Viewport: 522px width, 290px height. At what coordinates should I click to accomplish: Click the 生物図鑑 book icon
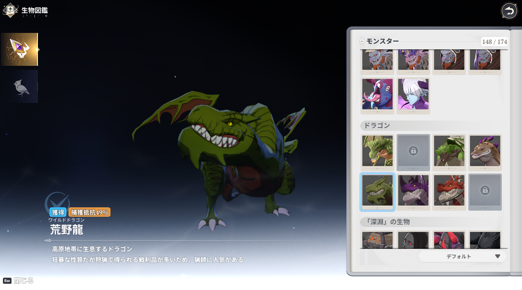coord(10,10)
